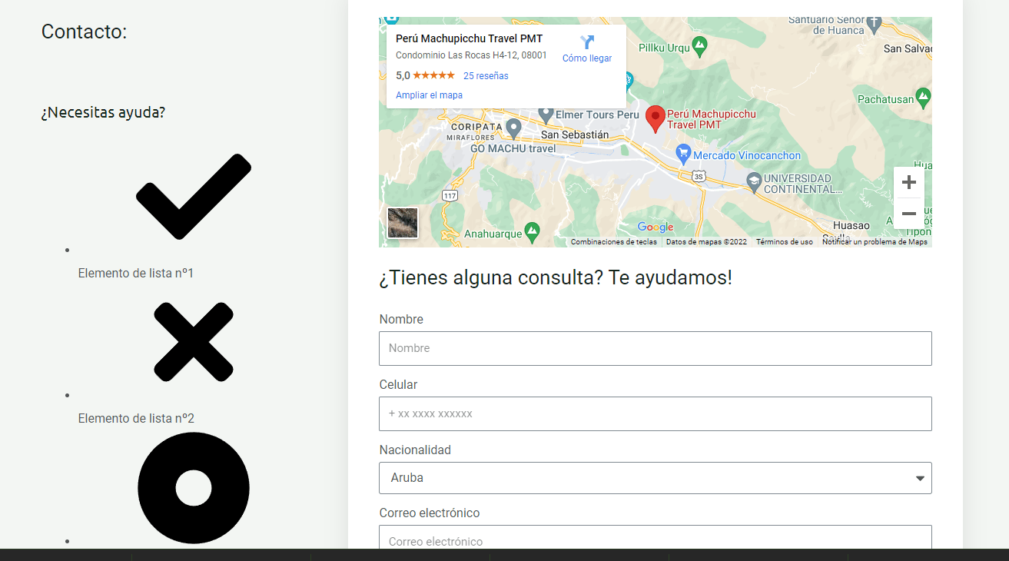Click route 3S shield on map
Screen dimensions: 1009x561
pyautogui.click(x=698, y=176)
